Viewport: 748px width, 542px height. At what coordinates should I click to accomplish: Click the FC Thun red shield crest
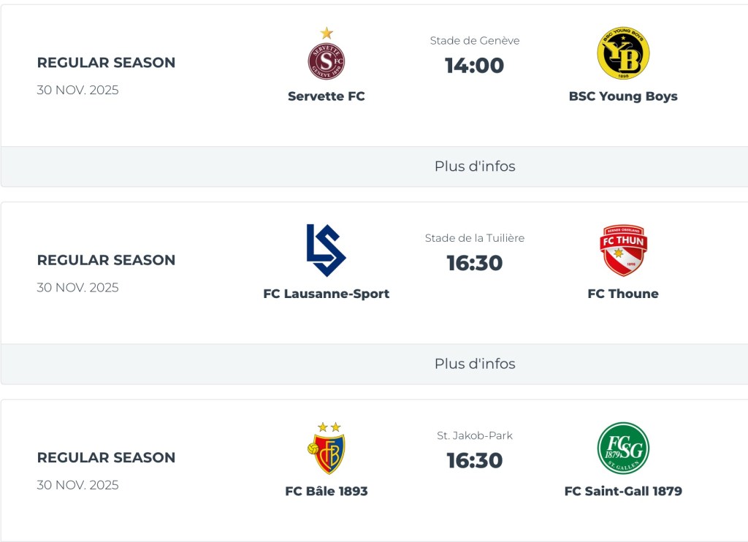[623, 251]
